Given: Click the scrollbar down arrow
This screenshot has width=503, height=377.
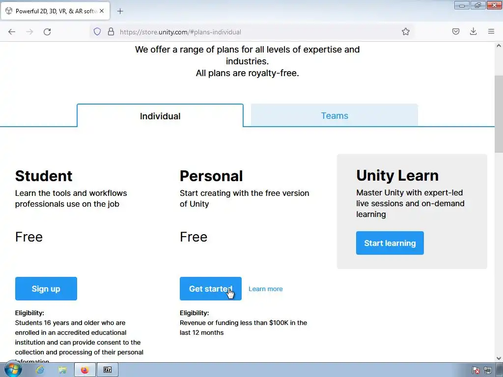Looking at the screenshot, I should click(499, 358).
